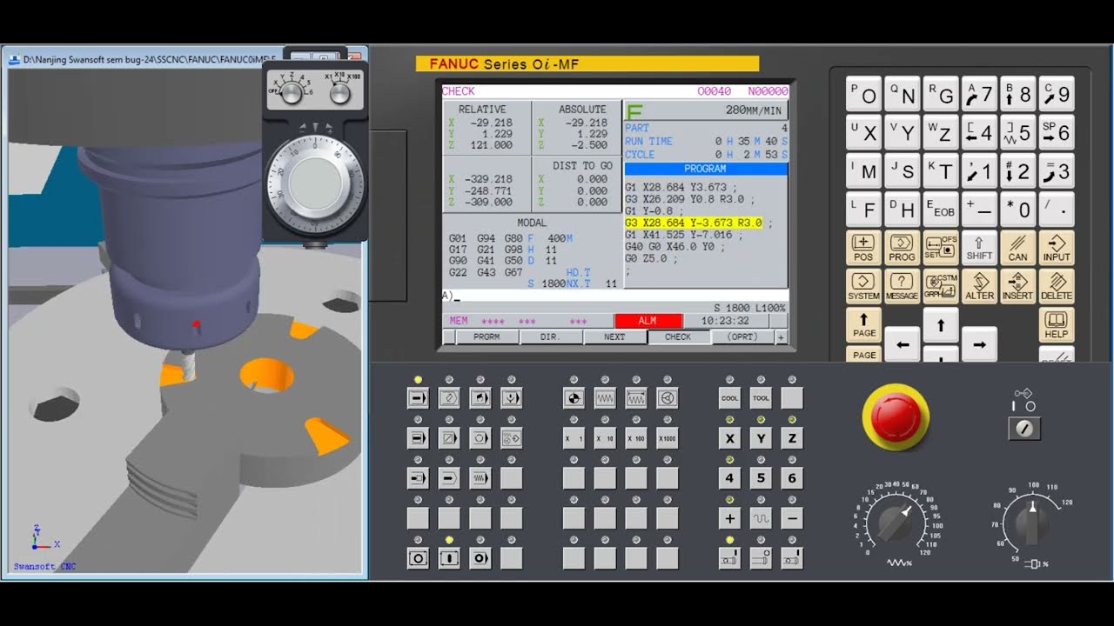Select Z axis button on machine panel
1114x626 pixels.
click(x=792, y=438)
